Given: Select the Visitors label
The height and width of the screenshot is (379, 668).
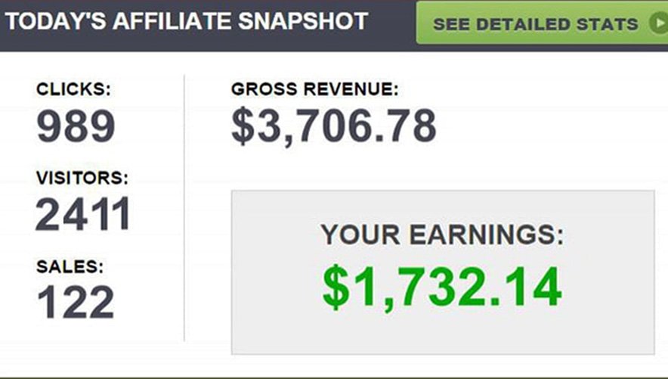Looking at the screenshot, I should (x=82, y=178).
